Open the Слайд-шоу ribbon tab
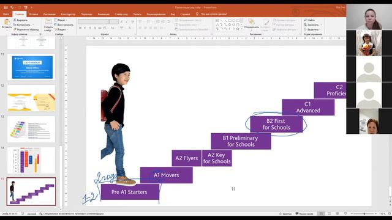Screen dimensions: 392x220 click(121, 14)
